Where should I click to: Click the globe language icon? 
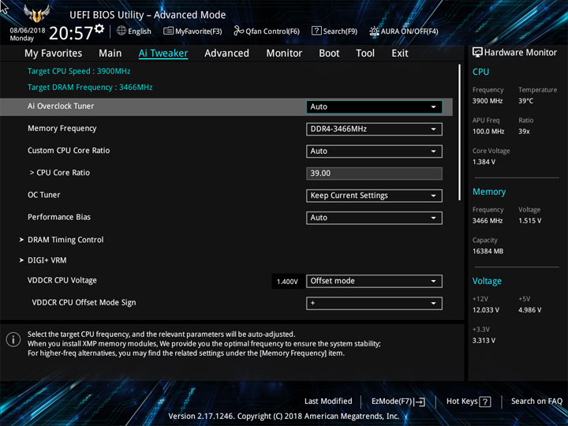(x=121, y=31)
